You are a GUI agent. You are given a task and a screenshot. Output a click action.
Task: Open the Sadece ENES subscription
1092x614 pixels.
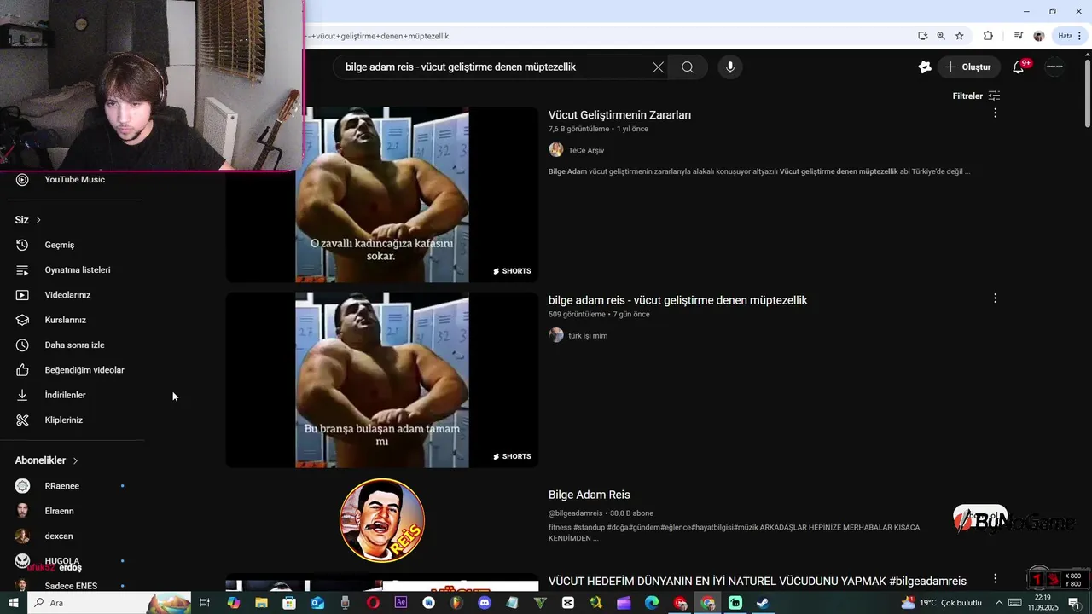(72, 586)
